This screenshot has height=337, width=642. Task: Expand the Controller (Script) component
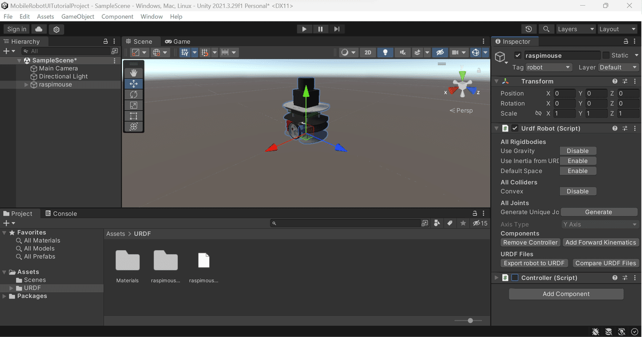tap(496, 278)
